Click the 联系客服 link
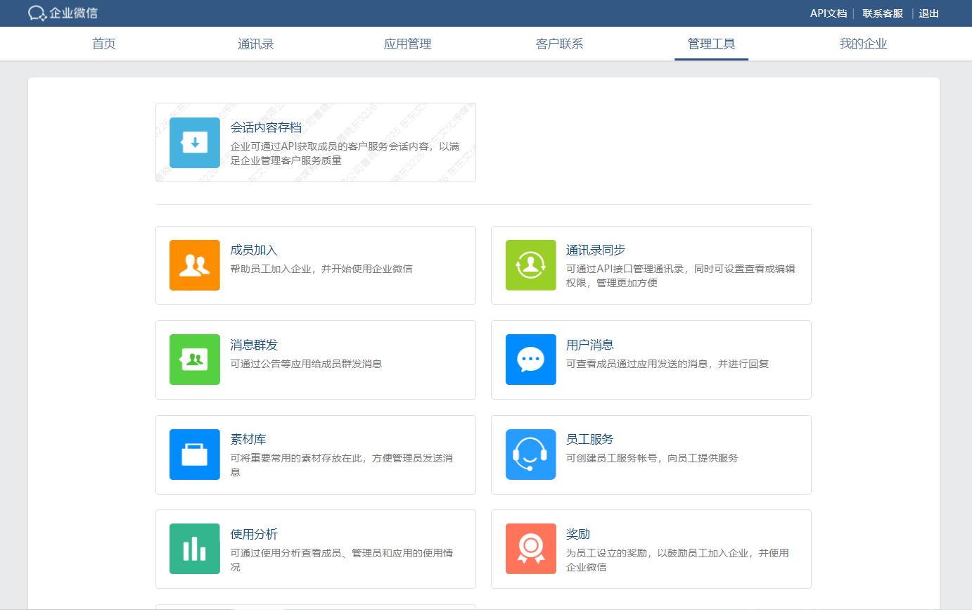The width and height of the screenshot is (972, 610). click(883, 13)
